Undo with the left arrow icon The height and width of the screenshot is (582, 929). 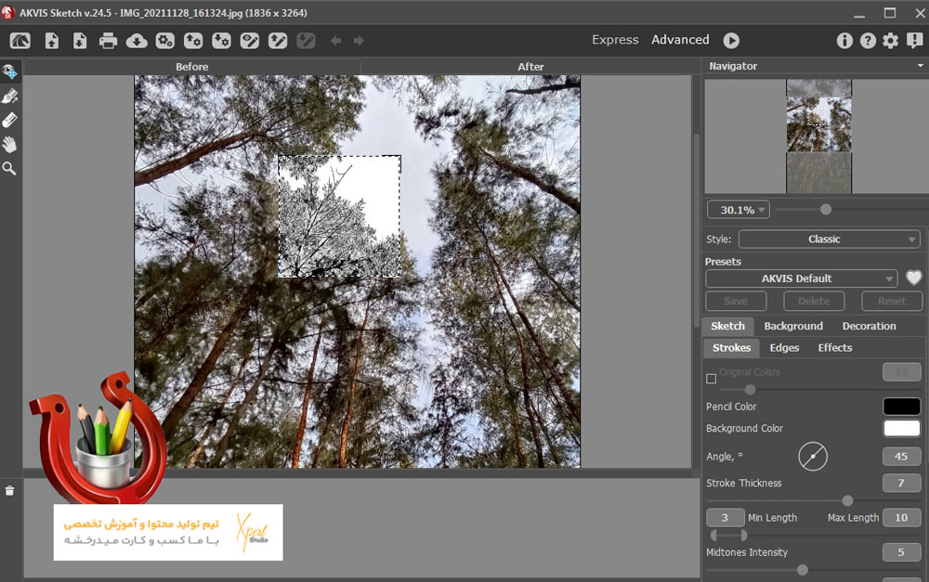pyautogui.click(x=336, y=40)
